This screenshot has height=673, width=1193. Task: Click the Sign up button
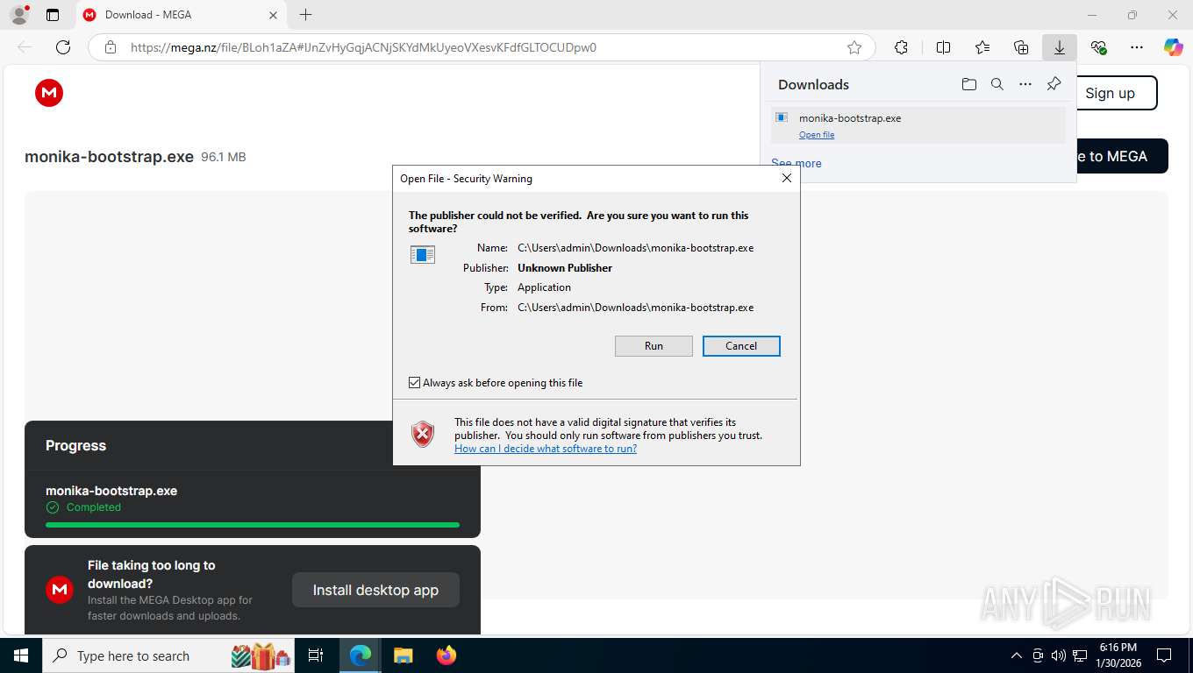click(x=1111, y=93)
